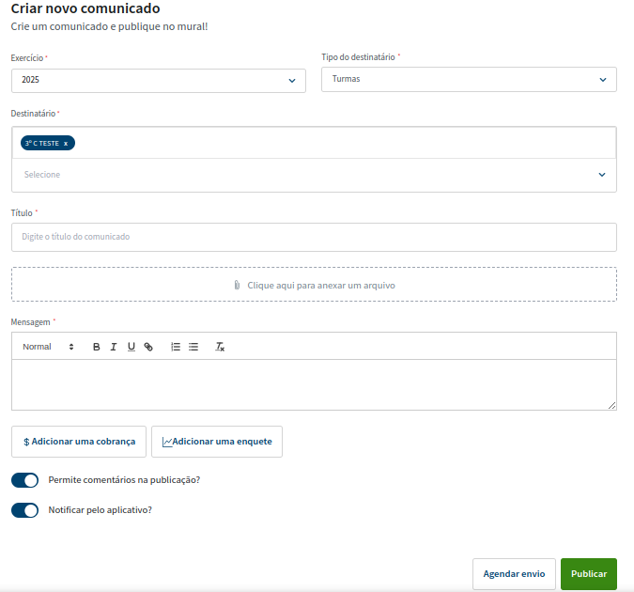Click the attach file dropzone area
The height and width of the screenshot is (592, 634).
(x=314, y=285)
